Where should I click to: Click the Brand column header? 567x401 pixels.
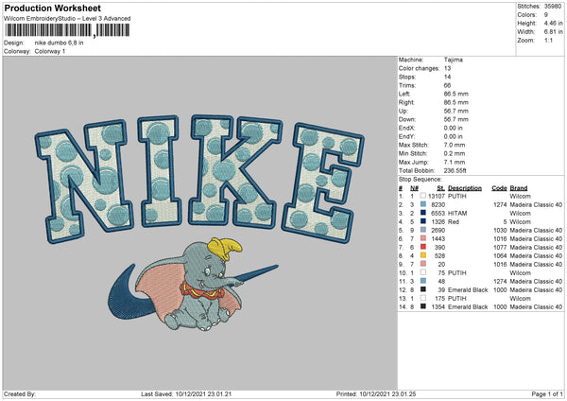518,187
